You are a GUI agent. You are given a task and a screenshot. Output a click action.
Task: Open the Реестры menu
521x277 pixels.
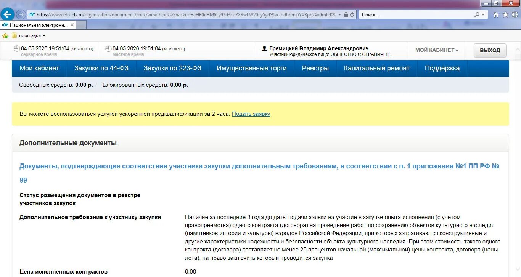315,69
